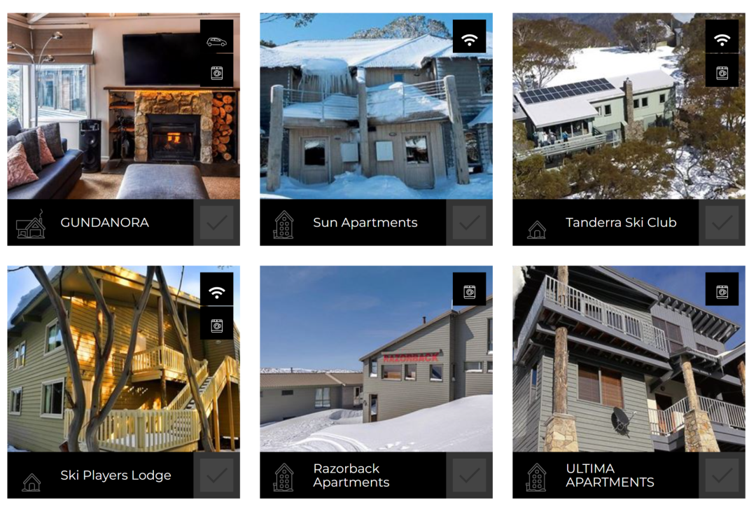Open the Ski Players Lodge title link
Image resolution: width=756 pixels, height=514 pixels.
tap(115, 475)
